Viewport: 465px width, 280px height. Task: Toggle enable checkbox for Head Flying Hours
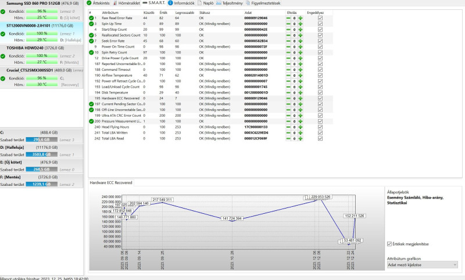pos(320,127)
